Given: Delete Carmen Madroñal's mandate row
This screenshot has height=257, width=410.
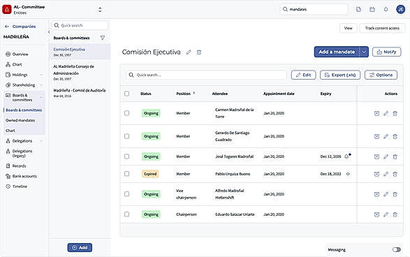Looking at the screenshot, I should [395, 113].
